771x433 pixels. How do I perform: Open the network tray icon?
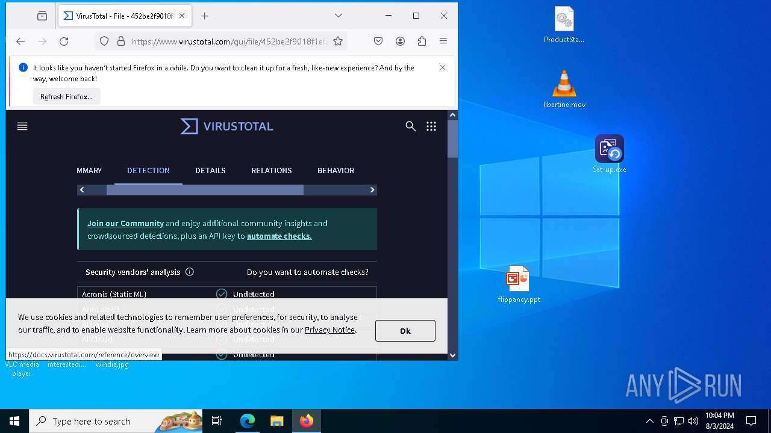679,421
